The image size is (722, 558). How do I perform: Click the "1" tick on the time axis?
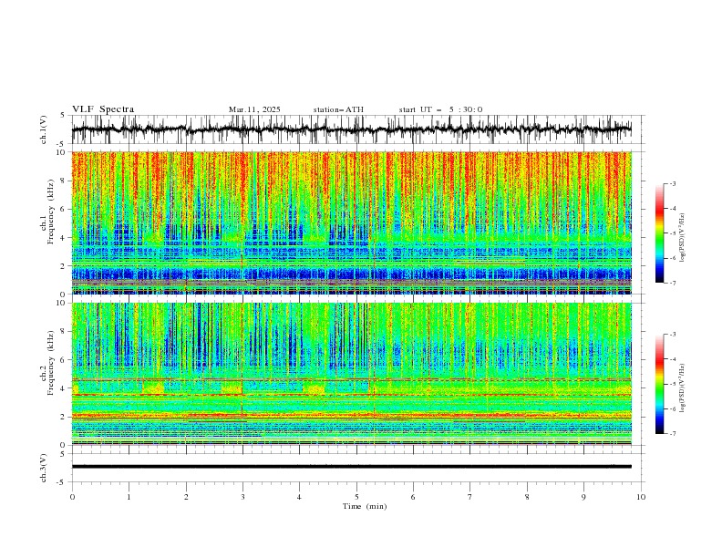point(129,497)
